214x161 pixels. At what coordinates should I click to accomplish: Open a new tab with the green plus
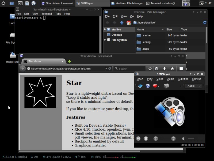(69, 61)
